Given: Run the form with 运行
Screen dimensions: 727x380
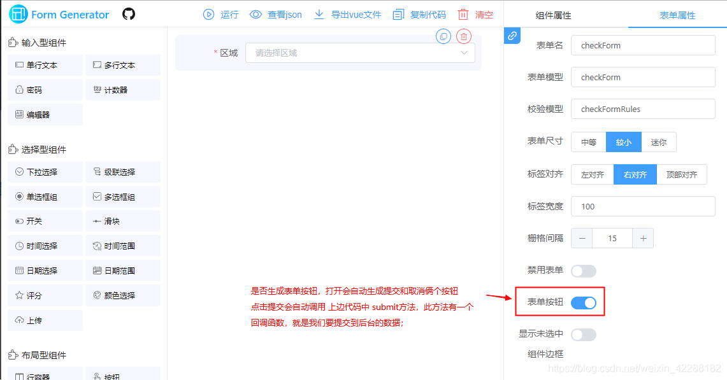Looking at the screenshot, I should pyautogui.click(x=220, y=15).
